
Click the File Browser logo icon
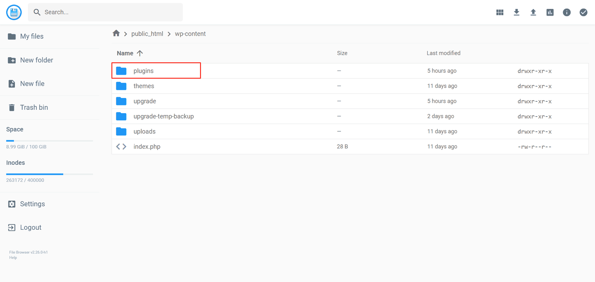pos(14,12)
